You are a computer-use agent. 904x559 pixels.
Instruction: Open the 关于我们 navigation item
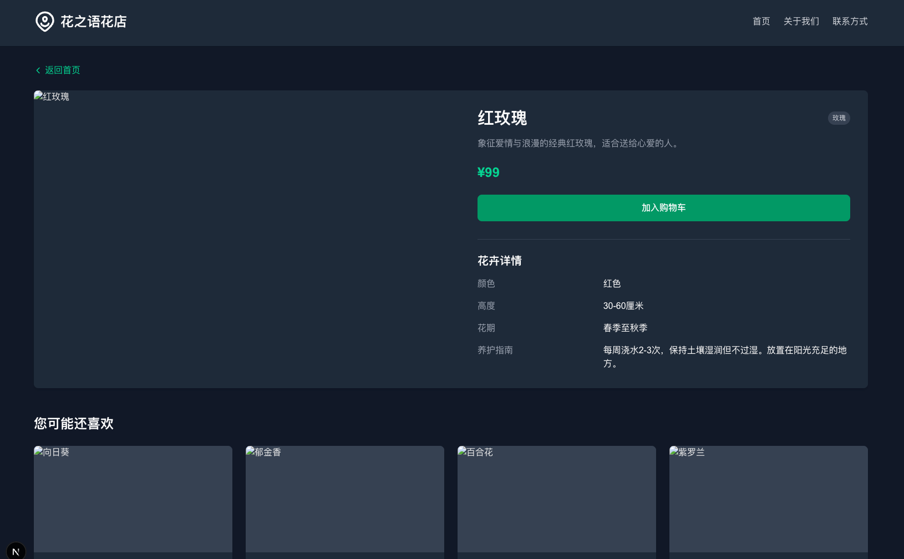pos(801,22)
